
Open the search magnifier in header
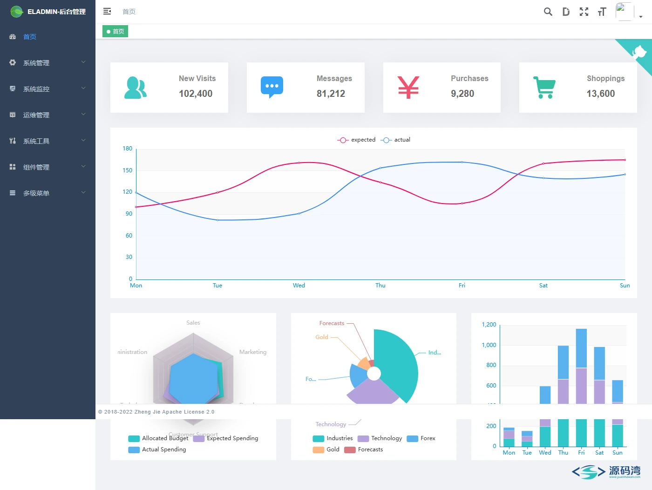click(x=548, y=12)
